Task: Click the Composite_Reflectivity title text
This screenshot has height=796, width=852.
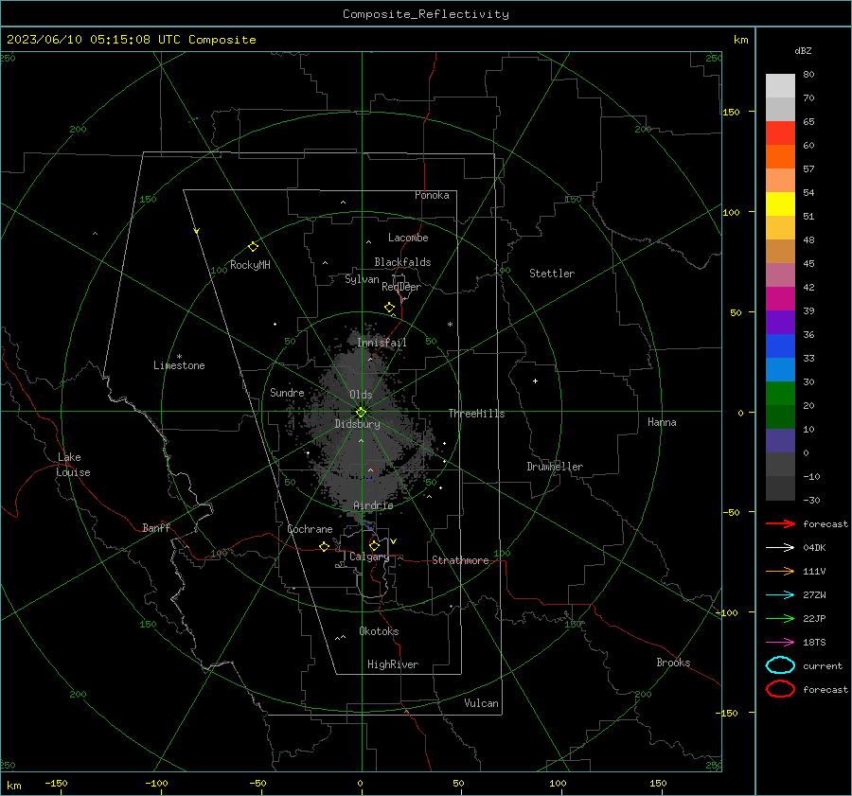Action: pyautogui.click(x=425, y=14)
